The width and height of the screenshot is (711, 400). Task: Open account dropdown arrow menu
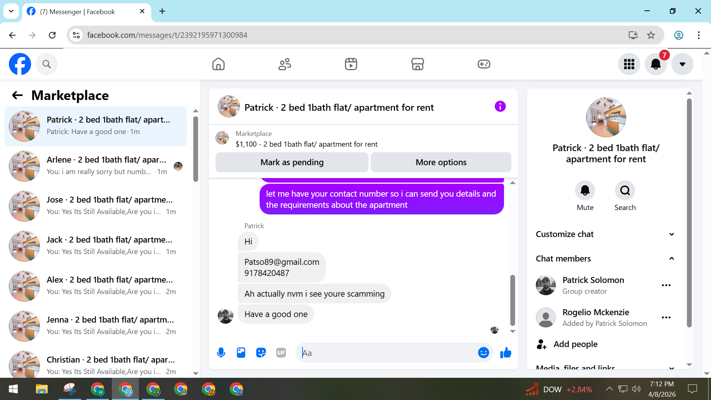(x=682, y=64)
